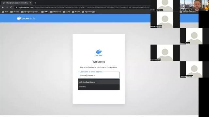Open the Книги bookmarks folder
The width and height of the screenshot is (209, 117).
(x=76, y=12)
